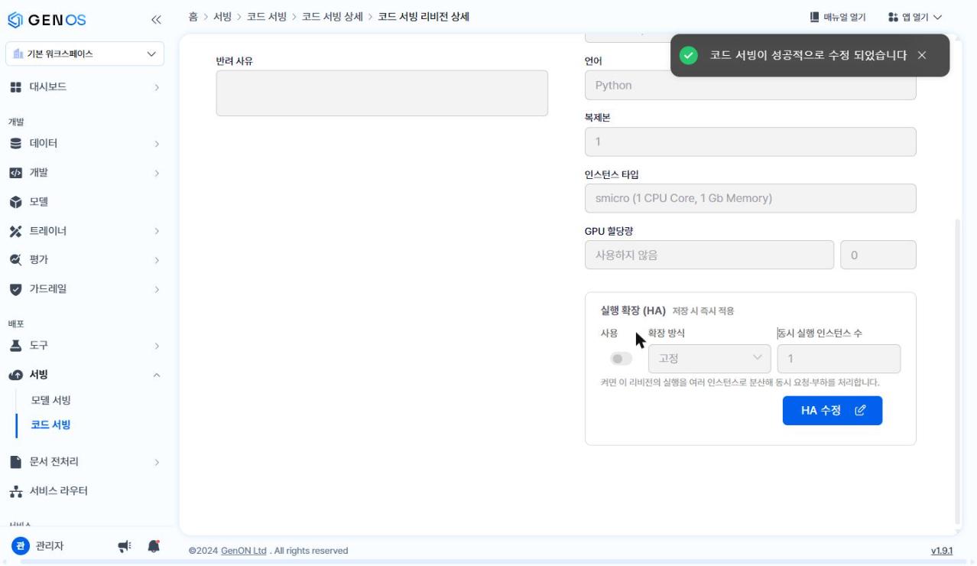Open announcements megaphone icon
Image resolution: width=977 pixels, height=566 pixels.
coord(124,546)
